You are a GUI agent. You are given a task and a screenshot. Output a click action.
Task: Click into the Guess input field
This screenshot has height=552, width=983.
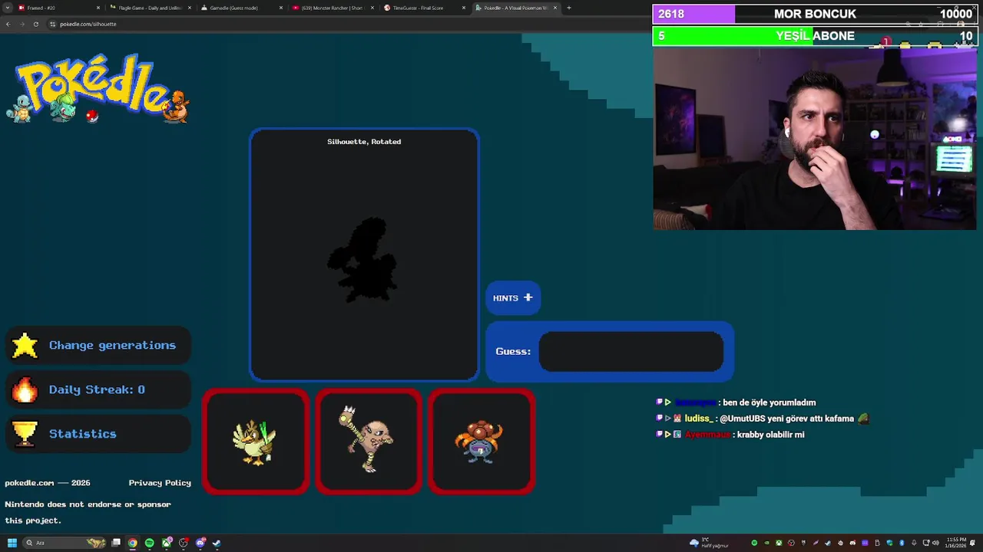pyautogui.click(x=631, y=351)
